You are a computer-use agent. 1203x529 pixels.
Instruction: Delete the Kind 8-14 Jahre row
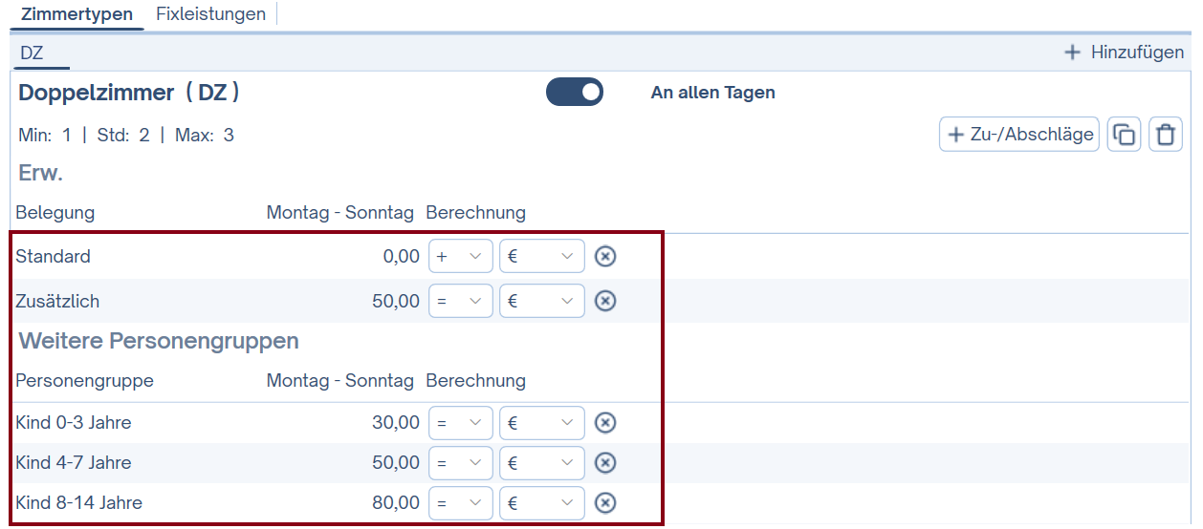pyautogui.click(x=604, y=502)
